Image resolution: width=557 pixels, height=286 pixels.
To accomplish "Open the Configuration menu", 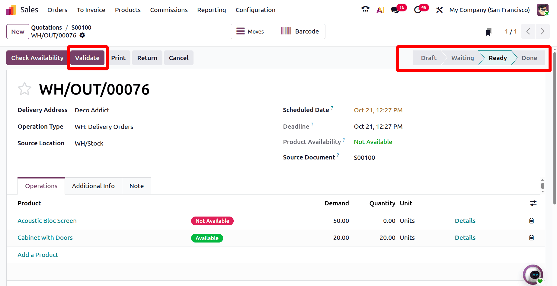I will click(x=255, y=10).
